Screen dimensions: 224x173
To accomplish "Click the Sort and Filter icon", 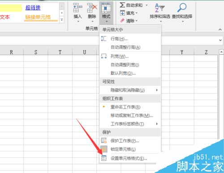I will [x=159, y=8].
